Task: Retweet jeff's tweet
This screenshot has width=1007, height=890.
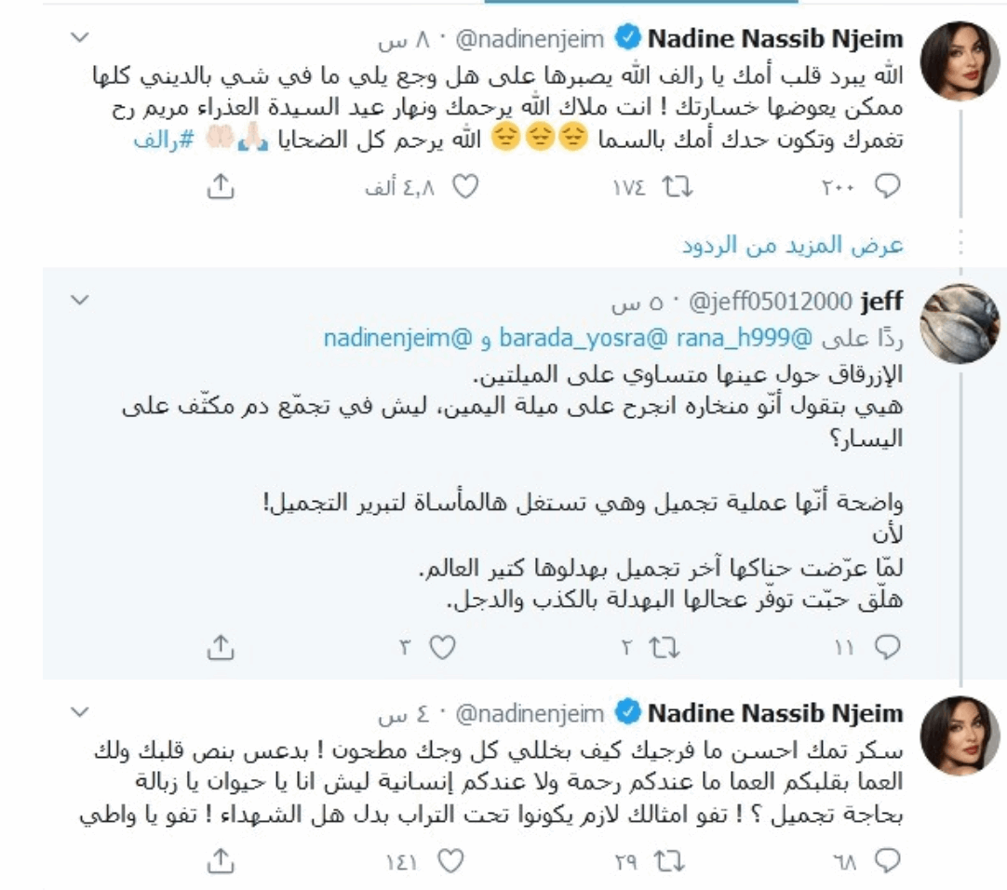Action: [664, 647]
